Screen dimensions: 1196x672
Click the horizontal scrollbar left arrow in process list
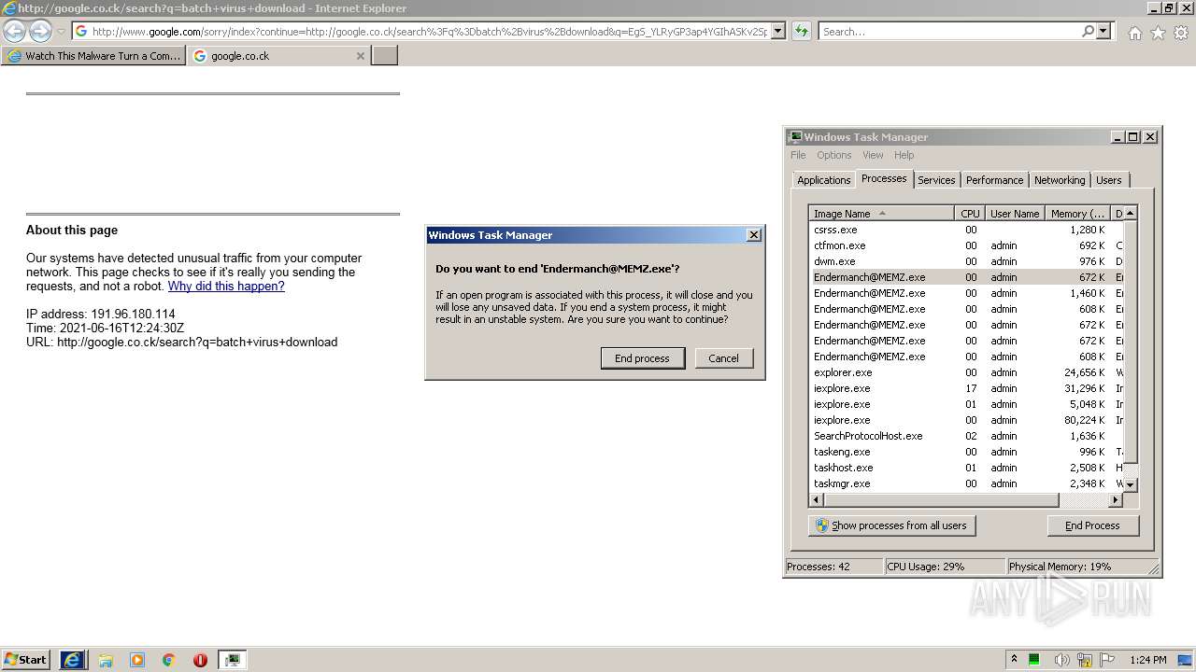817,500
